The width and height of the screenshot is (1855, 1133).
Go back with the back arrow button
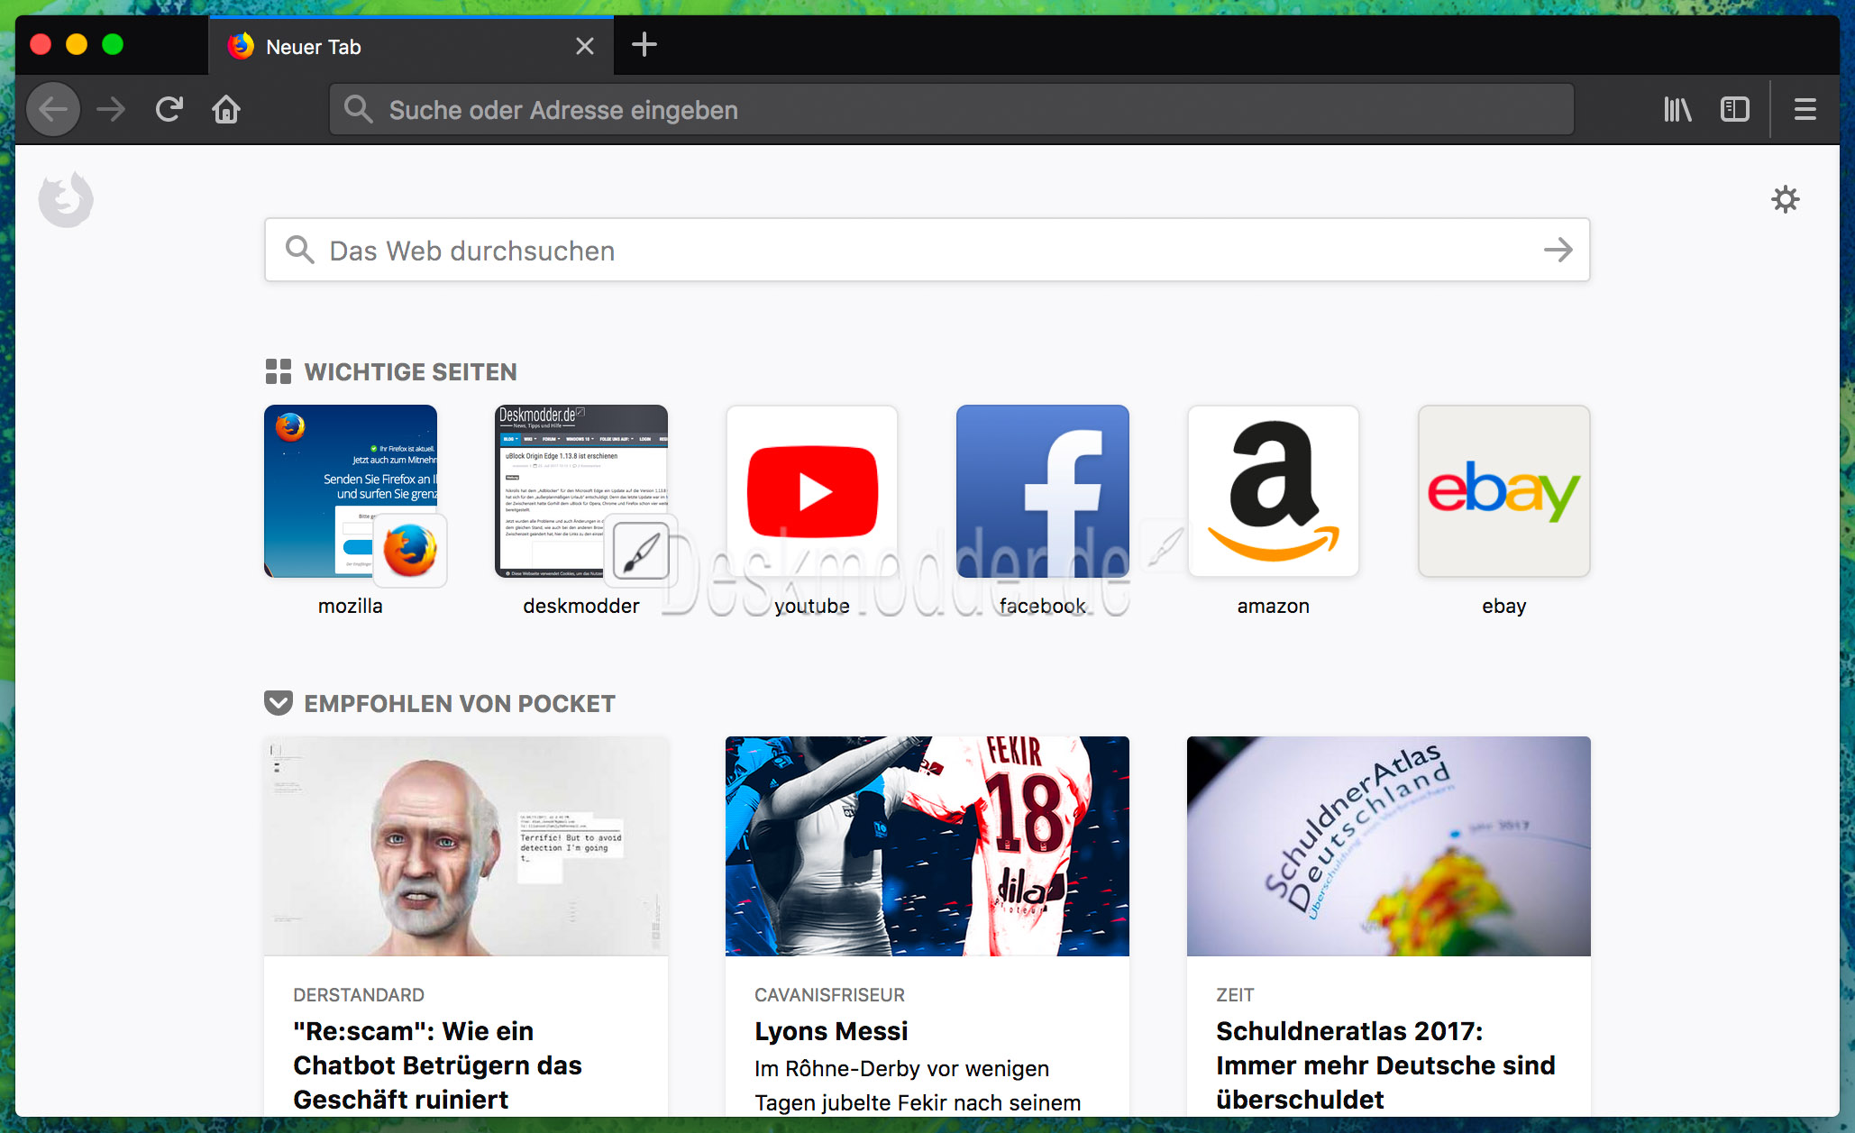(x=53, y=109)
